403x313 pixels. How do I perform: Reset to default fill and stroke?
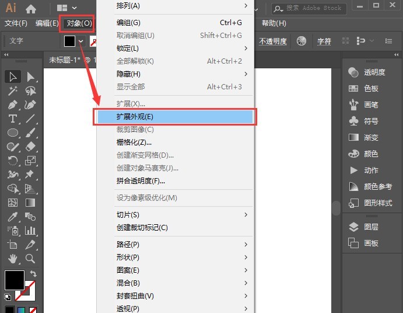[x=8, y=297]
